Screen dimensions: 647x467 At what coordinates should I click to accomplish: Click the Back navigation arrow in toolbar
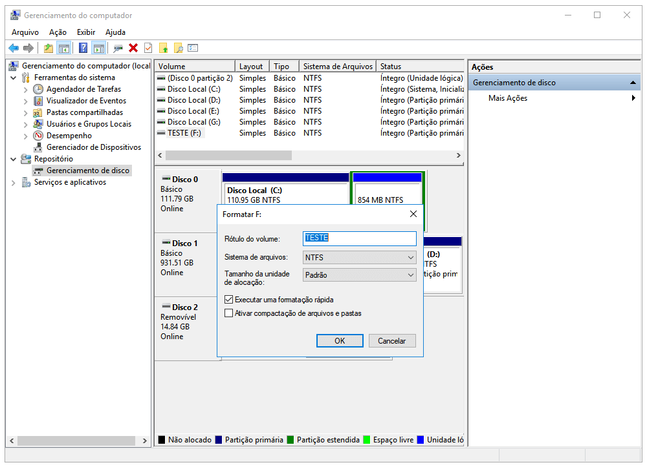[14, 48]
